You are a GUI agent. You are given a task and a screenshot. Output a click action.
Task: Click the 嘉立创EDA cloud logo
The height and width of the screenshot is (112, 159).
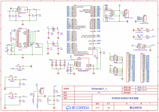click(77, 108)
